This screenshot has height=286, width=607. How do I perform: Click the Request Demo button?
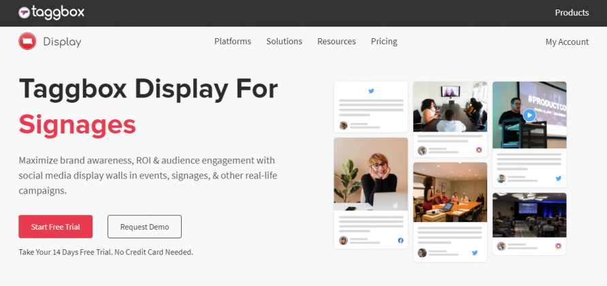click(144, 227)
